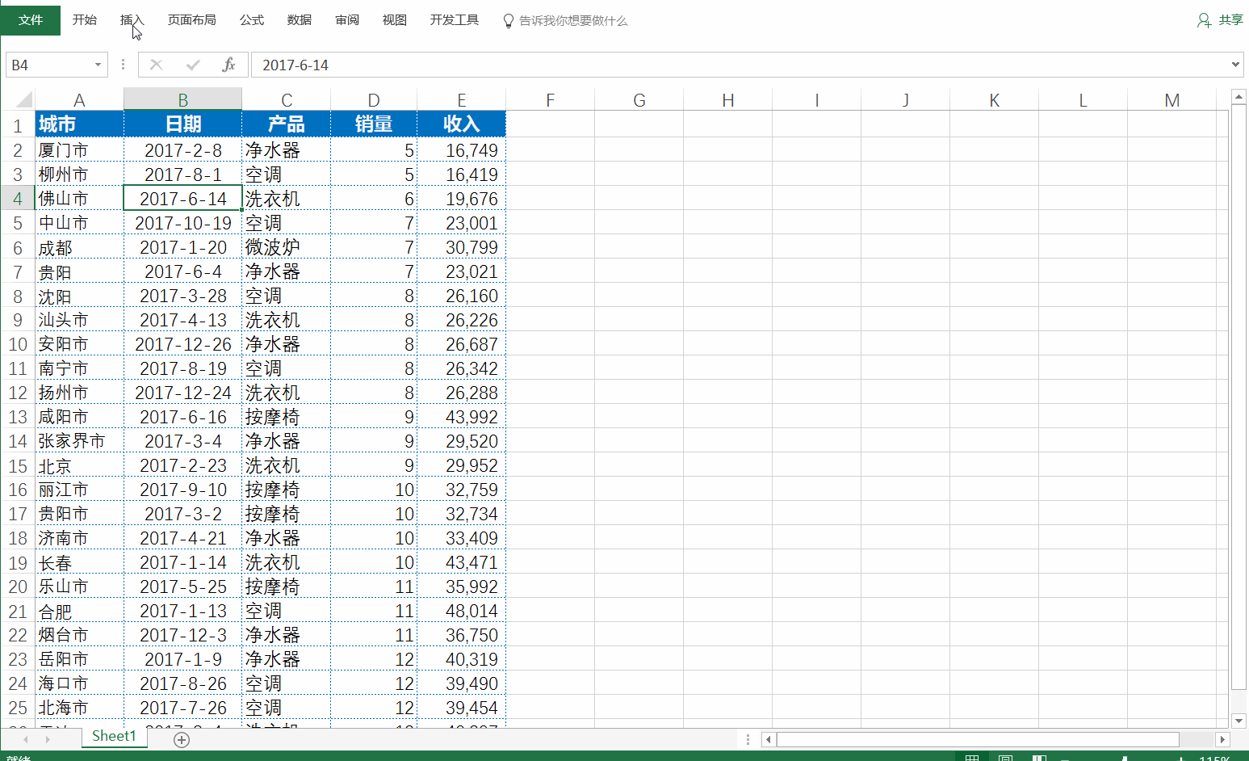Screen dimensions: 1249x761
Task: Click the previous sheet navigation arrow
Action: coord(26,739)
